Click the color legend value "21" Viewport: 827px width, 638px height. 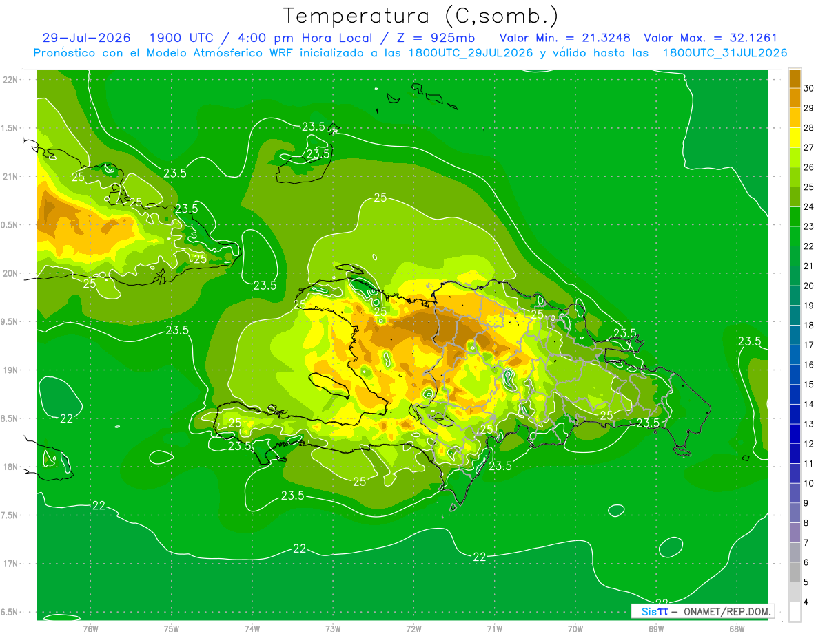point(809,266)
